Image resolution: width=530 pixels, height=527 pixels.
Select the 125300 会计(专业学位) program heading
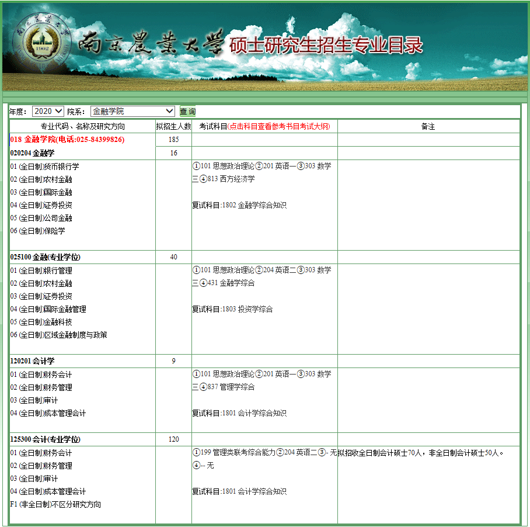point(46,439)
